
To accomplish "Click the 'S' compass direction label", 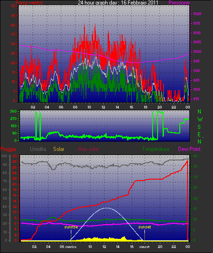I will [x=199, y=127].
